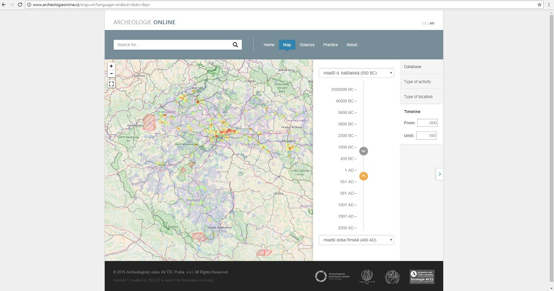Click the Timeline From input field
The height and width of the screenshot is (291, 554).
click(x=427, y=123)
